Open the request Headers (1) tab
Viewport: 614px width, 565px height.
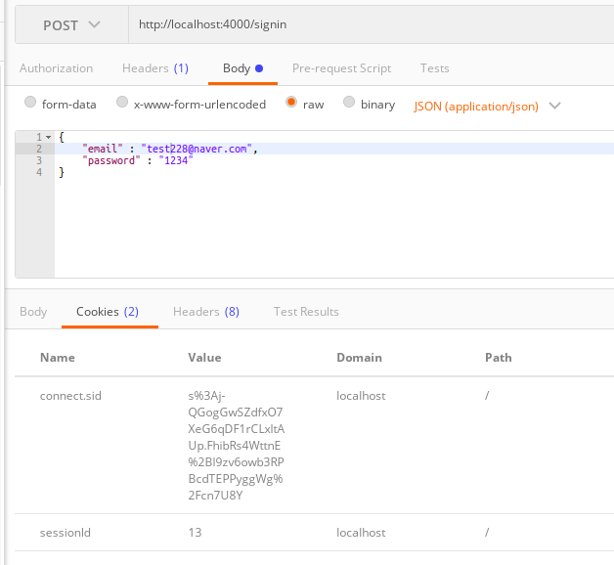(155, 68)
